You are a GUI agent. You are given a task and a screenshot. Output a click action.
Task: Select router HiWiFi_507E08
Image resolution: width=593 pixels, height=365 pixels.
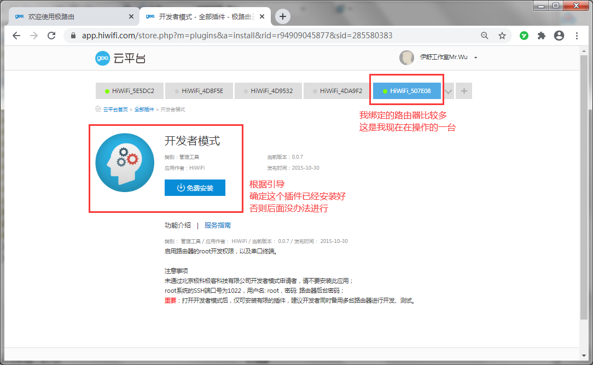[407, 91]
